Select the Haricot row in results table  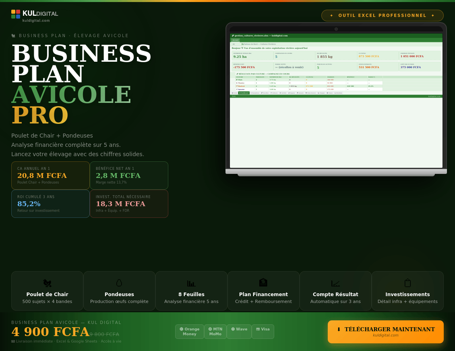pyautogui.click(x=309, y=86)
